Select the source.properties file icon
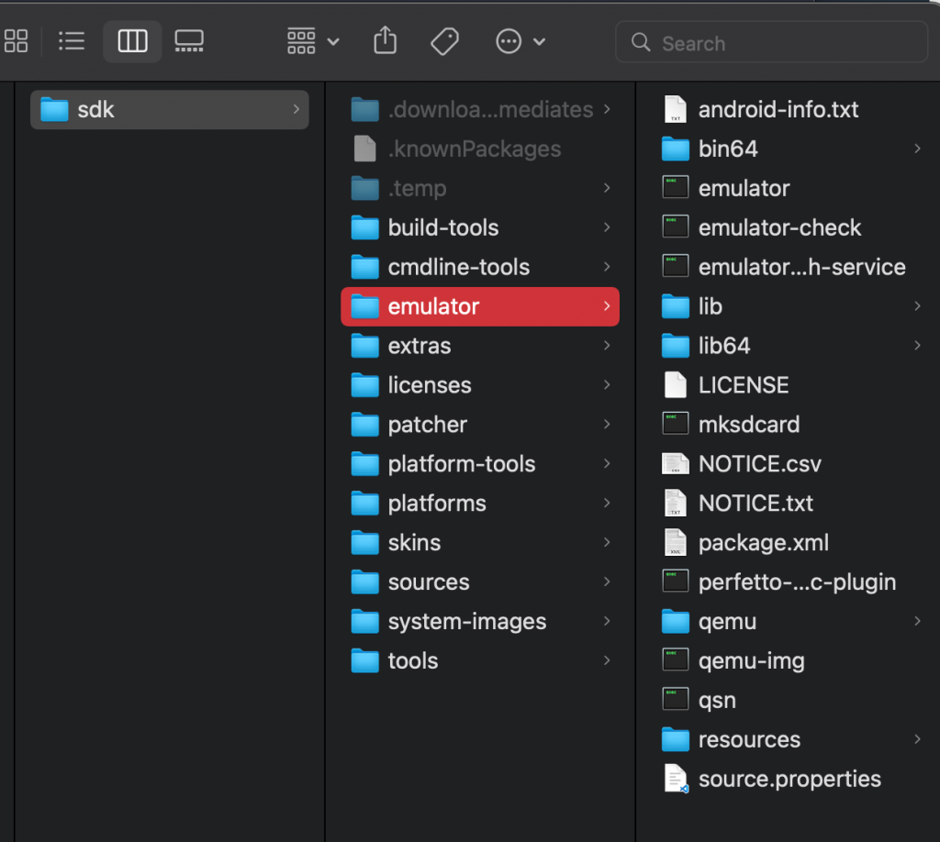Viewport: 940px width, 842px height. 676,779
